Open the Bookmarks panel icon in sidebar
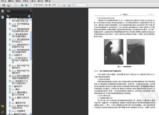This screenshot has width=159, height=115. pyautogui.click(x=2, y=17)
